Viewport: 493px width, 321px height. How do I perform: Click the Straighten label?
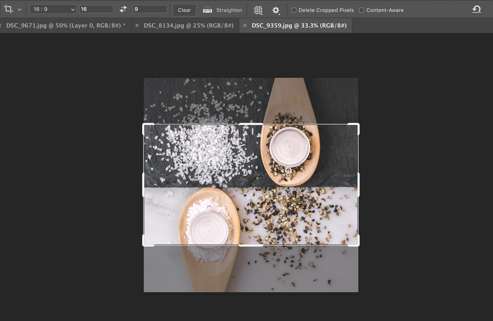(x=229, y=10)
